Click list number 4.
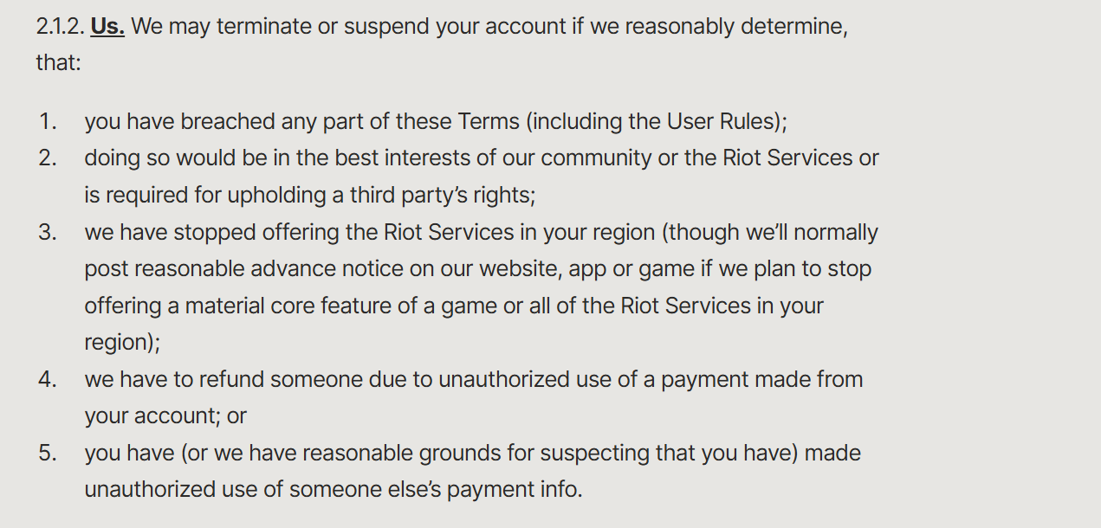1101x528 pixels. point(48,379)
